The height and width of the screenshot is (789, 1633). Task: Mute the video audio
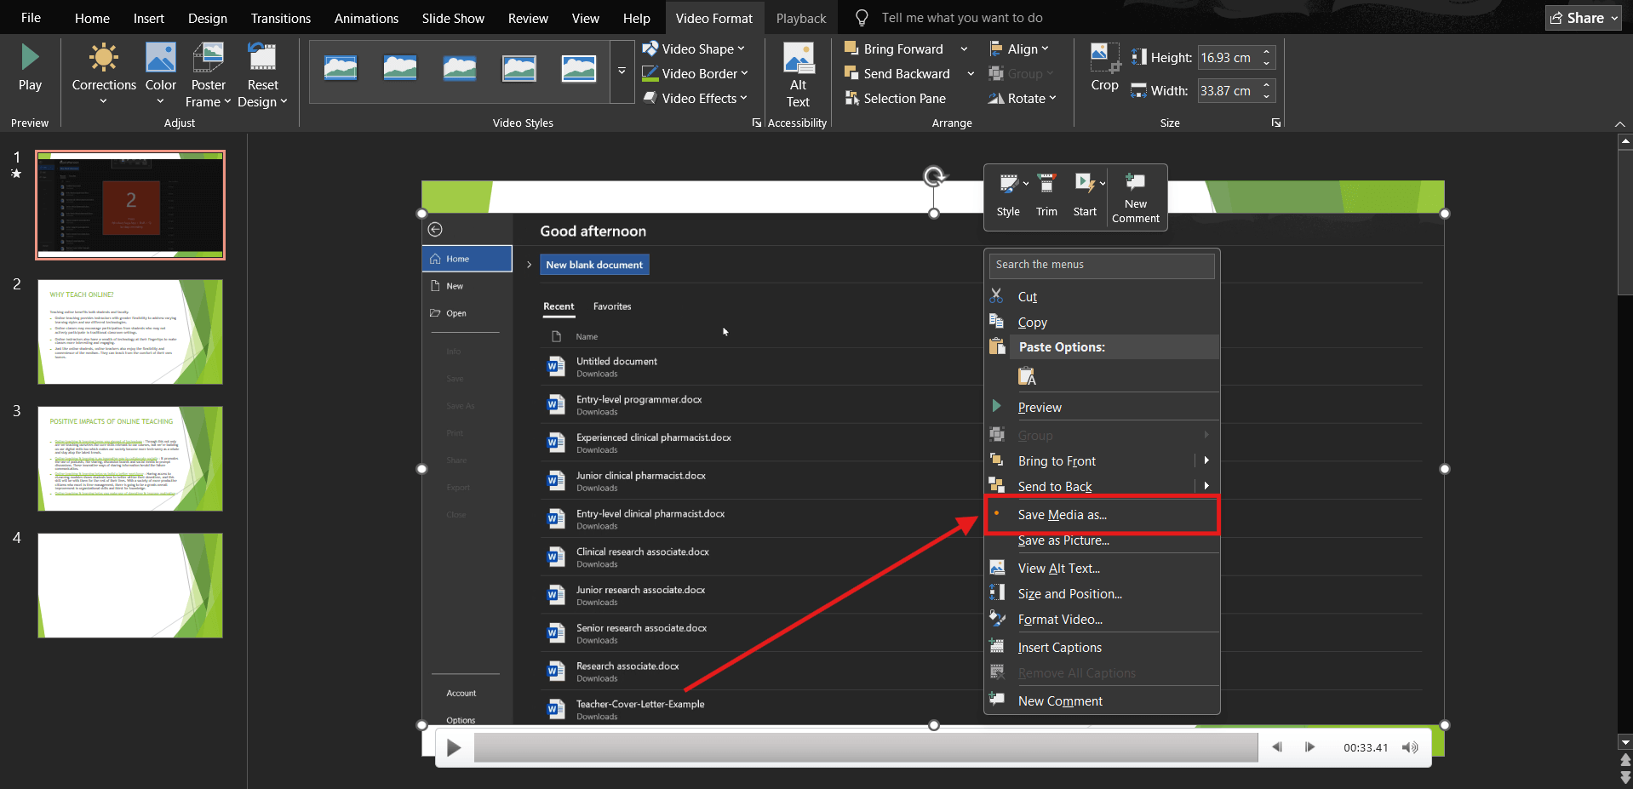coord(1409,746)
